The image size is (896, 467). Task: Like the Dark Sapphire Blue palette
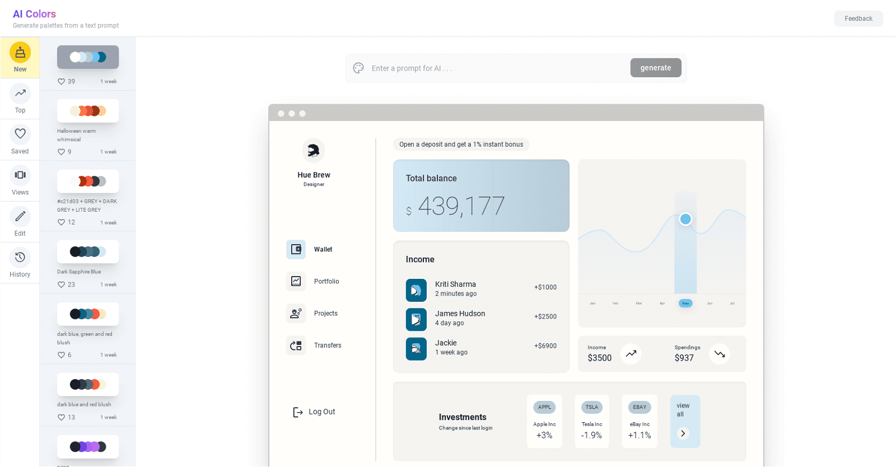[x=62, y=284]
